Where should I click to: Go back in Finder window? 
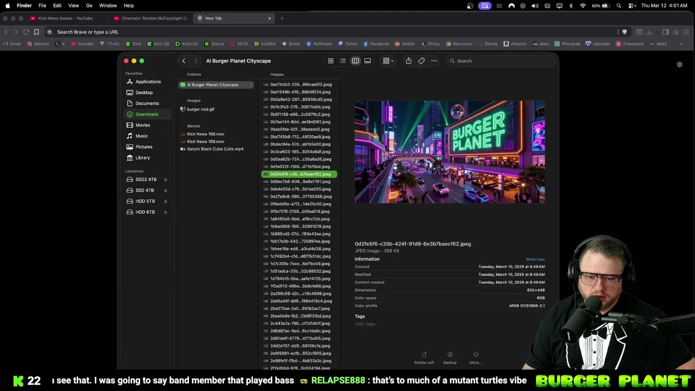tap(184, 61)
